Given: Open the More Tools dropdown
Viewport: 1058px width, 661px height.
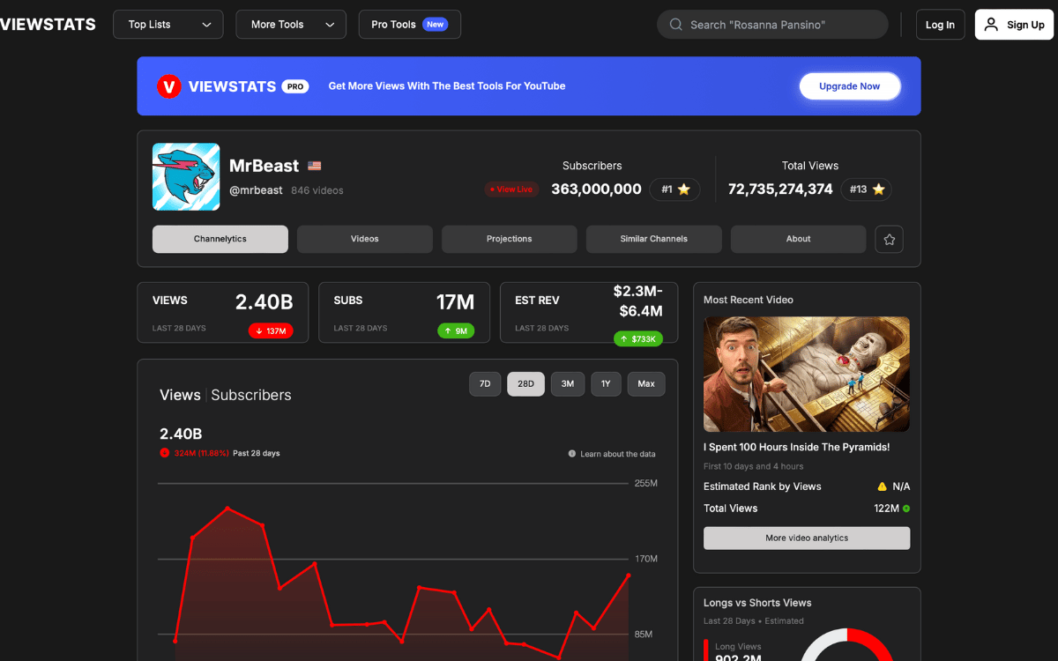Looking at the screenshot, I should pos(291,25).
